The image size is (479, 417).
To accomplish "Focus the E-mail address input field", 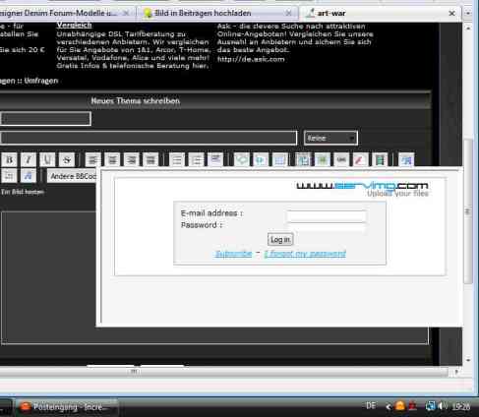I will pos(327,216).
